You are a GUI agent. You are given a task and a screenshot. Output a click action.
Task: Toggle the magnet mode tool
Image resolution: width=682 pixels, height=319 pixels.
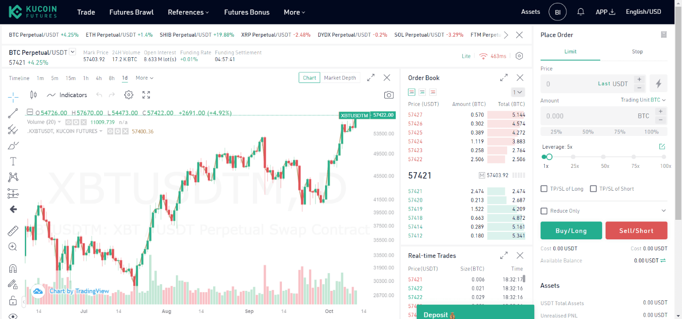tap(13, 268)
